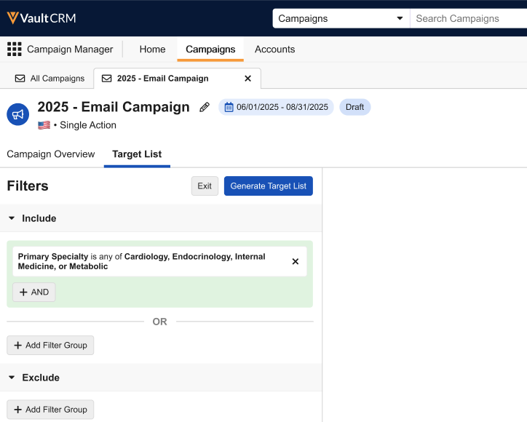Add Filter Group under Include section
Viewport: 527px width, 422px height.
50,345
